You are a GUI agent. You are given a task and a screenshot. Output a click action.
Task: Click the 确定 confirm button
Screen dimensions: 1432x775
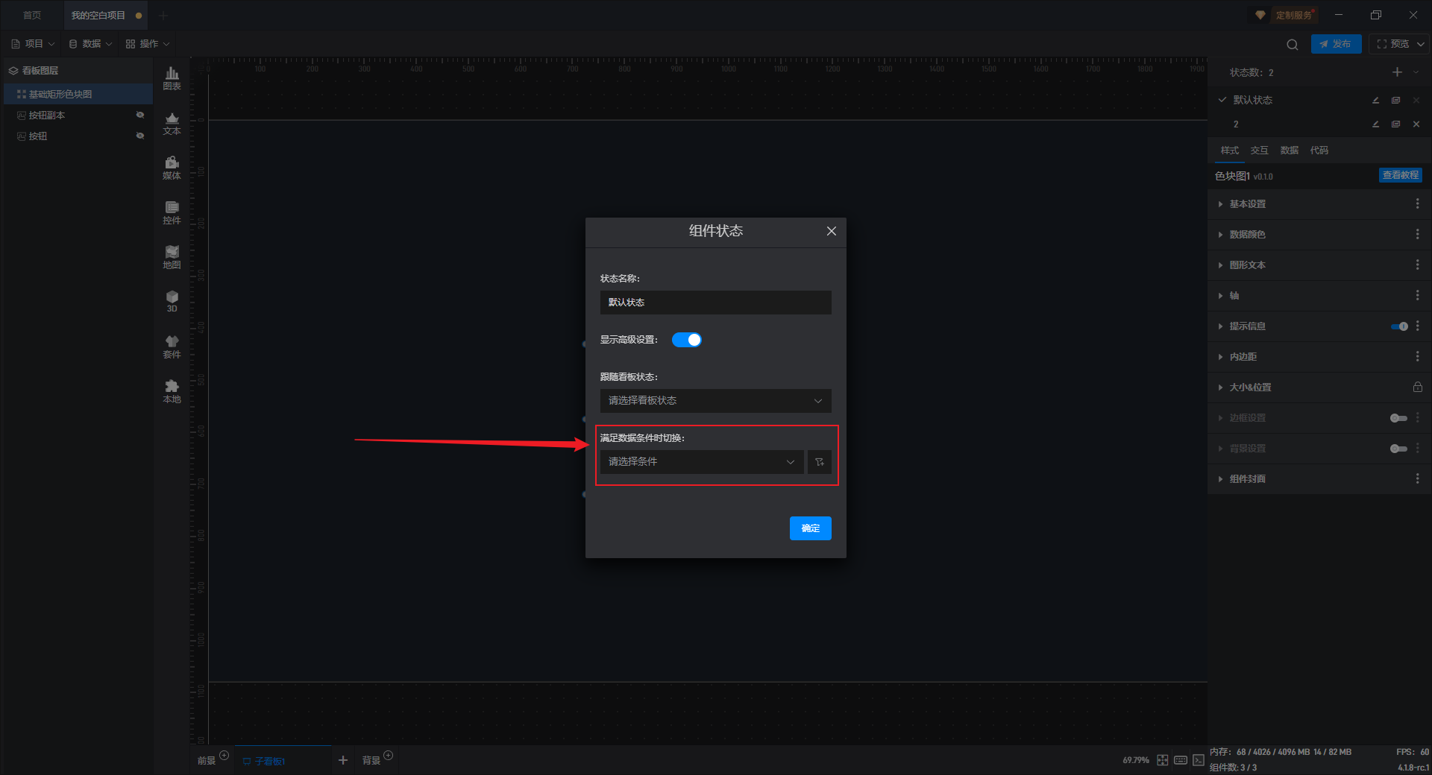point(811,528)
